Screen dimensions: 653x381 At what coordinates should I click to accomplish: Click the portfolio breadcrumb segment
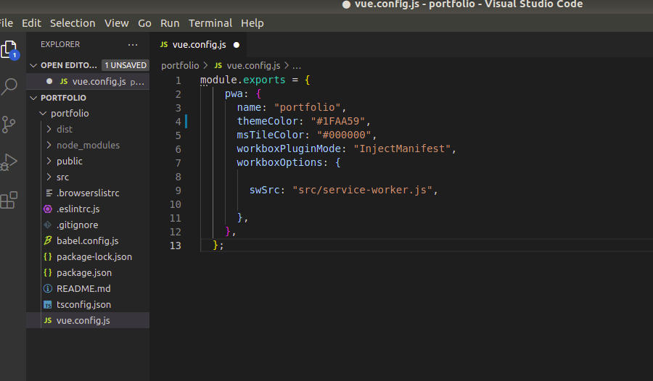pyautogui.click(x=180, y=66)
